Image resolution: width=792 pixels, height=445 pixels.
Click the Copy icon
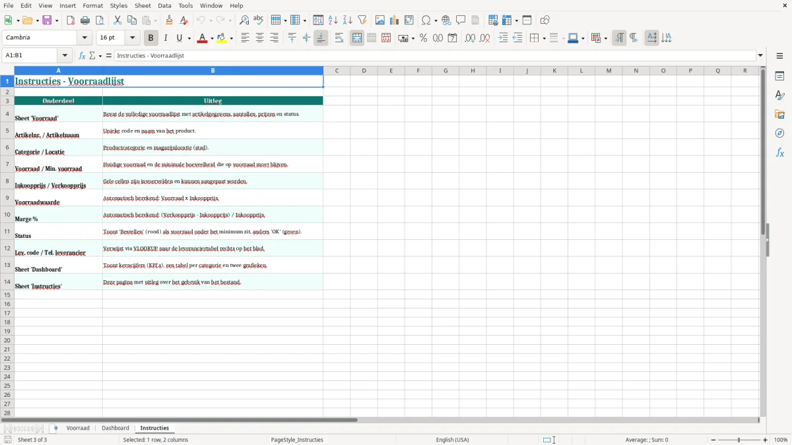pyautogui.click(x=132, y=20)
